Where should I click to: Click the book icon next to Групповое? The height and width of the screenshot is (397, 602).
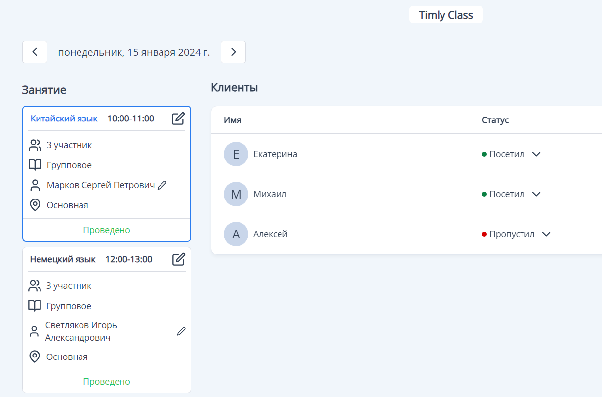(35, 165)
